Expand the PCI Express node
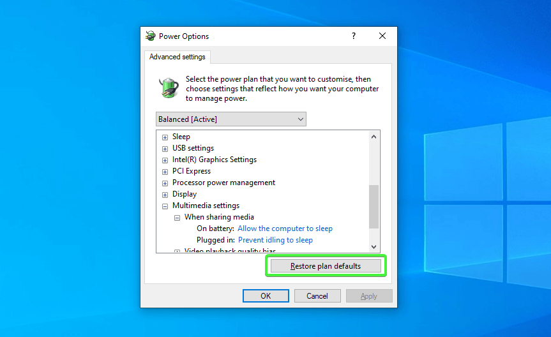This screenshot has width=551, height=337. (x=165, y=172)
